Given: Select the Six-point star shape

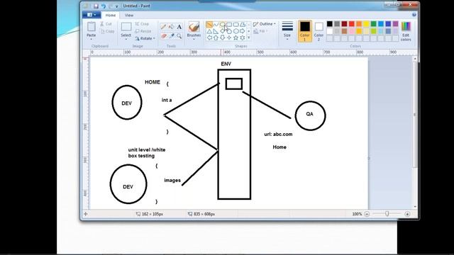Looking at the screenshot, I should coord(243,38).
